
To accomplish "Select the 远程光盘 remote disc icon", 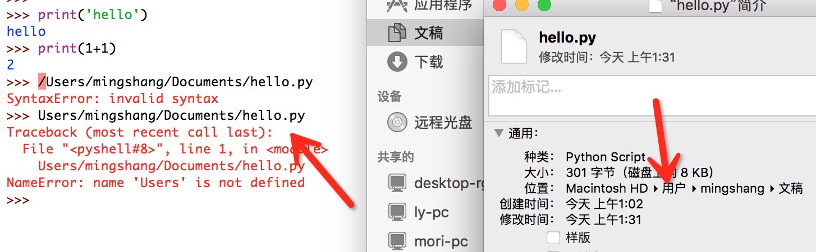I will click(x=397, y=122).
